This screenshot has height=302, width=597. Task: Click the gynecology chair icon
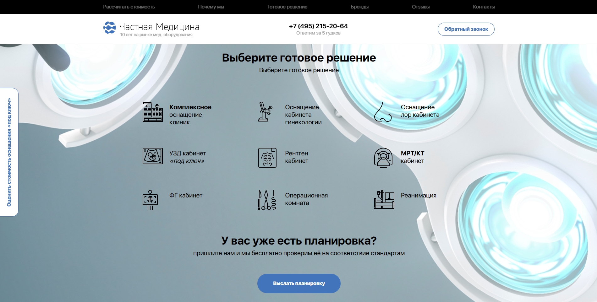(265, 112)
